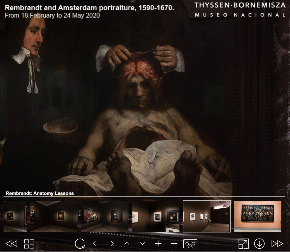Image resolution: width=290 pixels, height=252 pixels.
Task: Toggle auto-rotate with the circular arrow icon
Action: click(80, 244)
